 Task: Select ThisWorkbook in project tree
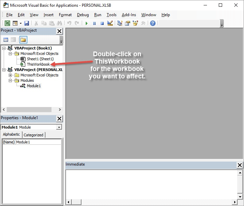(x=38, y=64)
